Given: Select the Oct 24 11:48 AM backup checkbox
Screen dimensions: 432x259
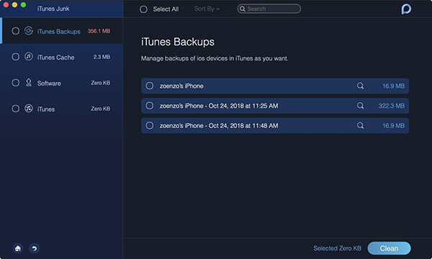Looking at the screenshot, I should 150,125.
